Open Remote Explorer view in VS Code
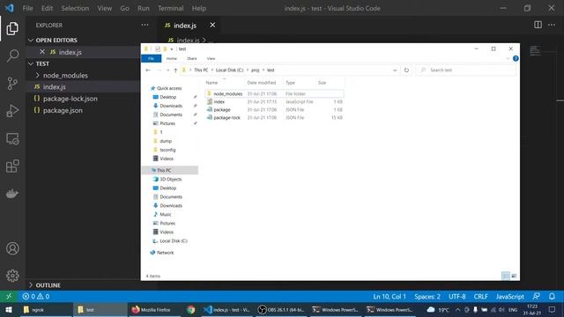The image size is (564, 317). (12, 139)
